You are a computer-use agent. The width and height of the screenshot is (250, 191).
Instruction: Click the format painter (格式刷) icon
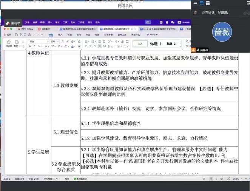coord(8,42)
